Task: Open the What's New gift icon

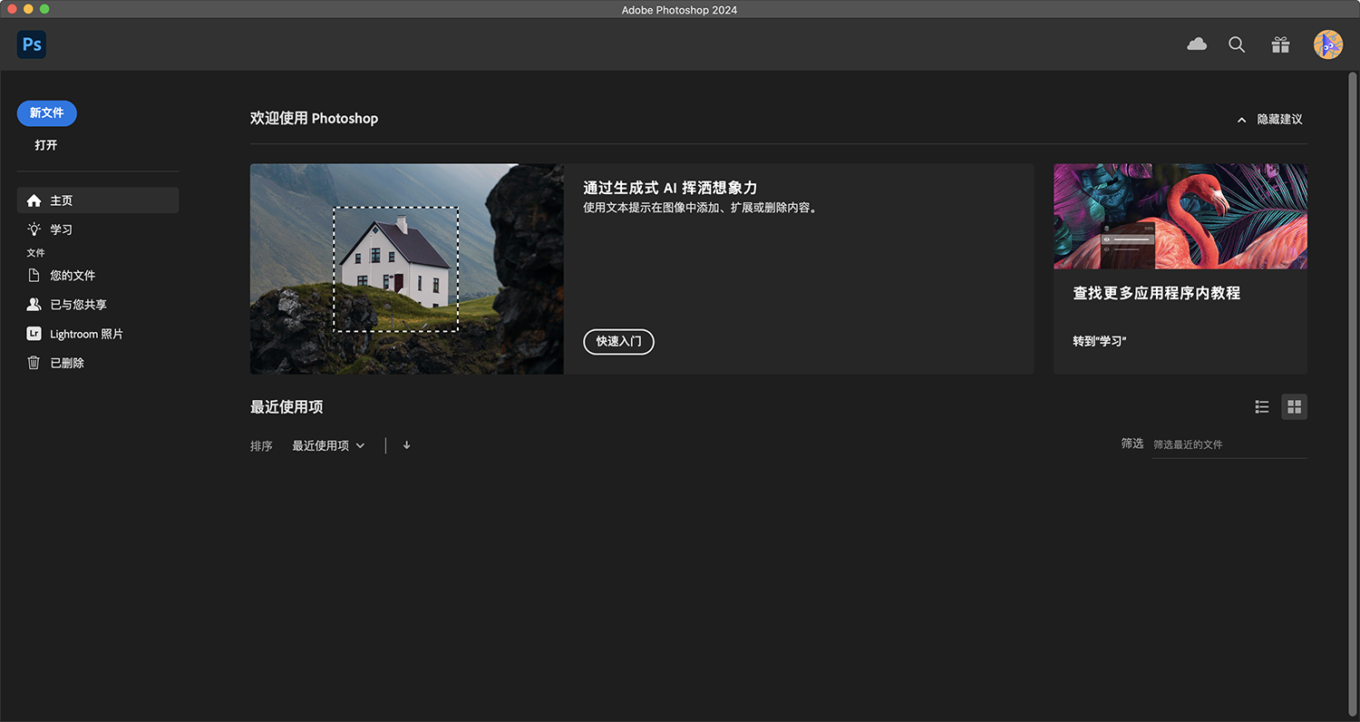Action: click(1280, 44)
